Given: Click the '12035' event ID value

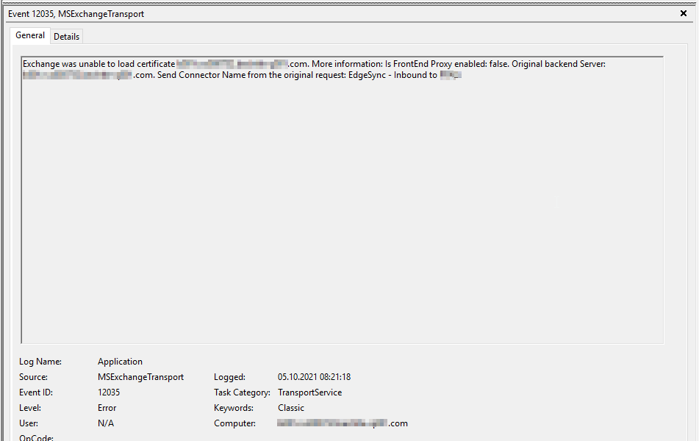Looking at the screenshot, I should coord(109,392).
